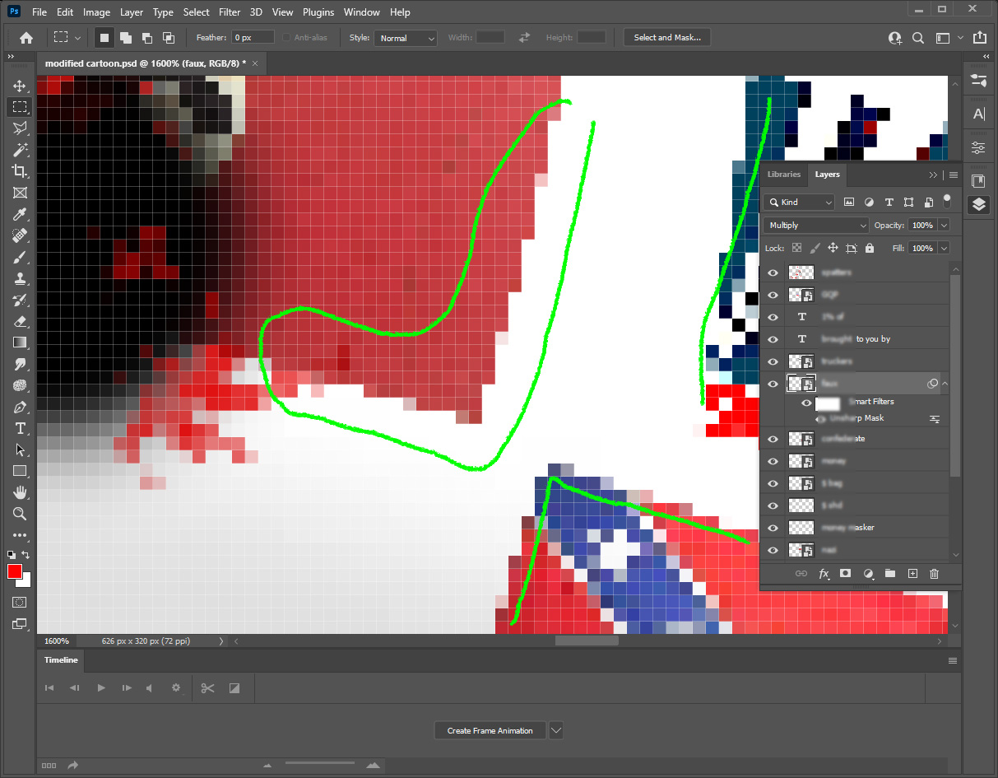Hide the spatters layer visibility

coord(773,273)
